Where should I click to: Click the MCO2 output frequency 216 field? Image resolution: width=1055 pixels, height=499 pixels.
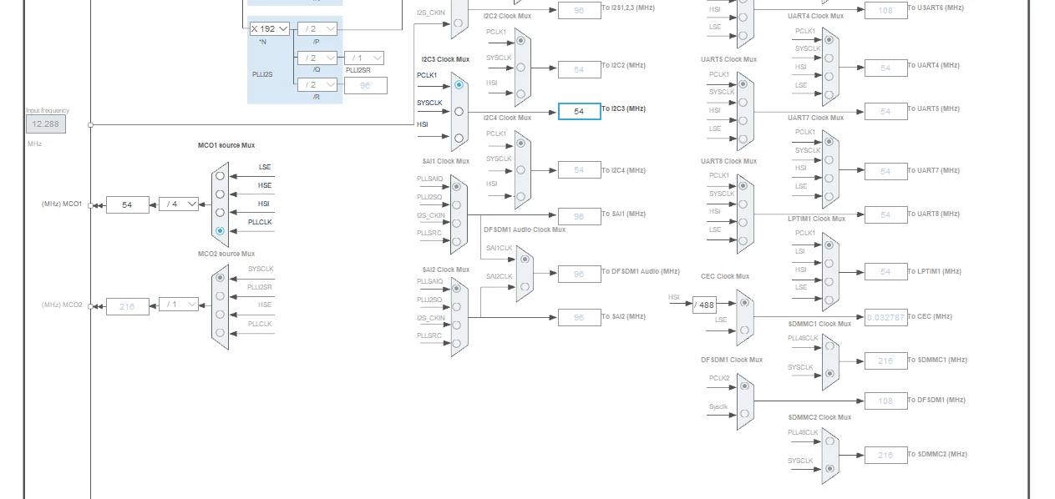(x=128, y=306)
